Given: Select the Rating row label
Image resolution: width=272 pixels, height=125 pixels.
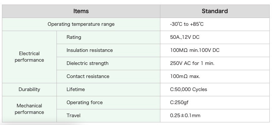Looking at the screenshot, I should 74,37.
